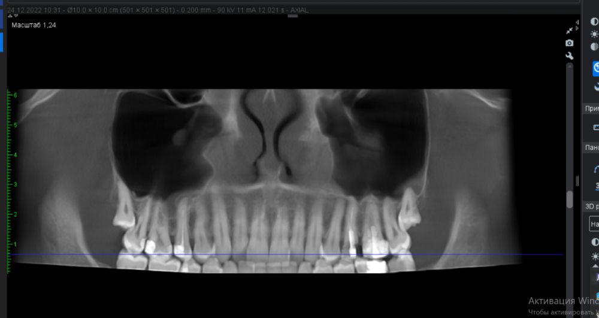Click the gamma icon below the brightness sun
The height and width of the screenshot is (318, 599).
(x=594, y=47)
